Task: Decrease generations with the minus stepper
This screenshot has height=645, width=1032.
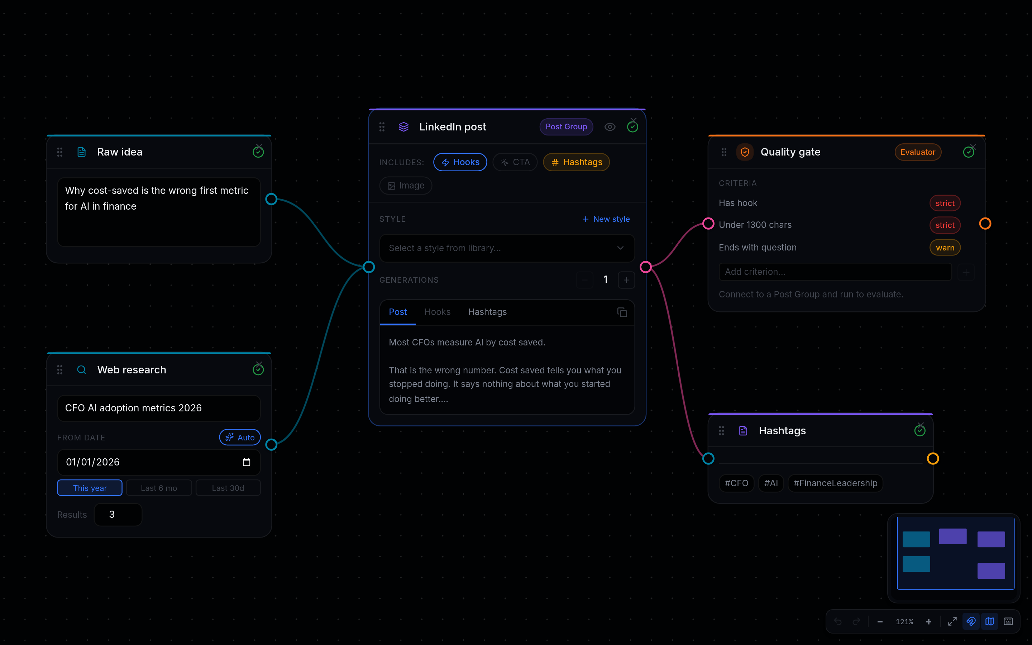Action: [585, 280]
